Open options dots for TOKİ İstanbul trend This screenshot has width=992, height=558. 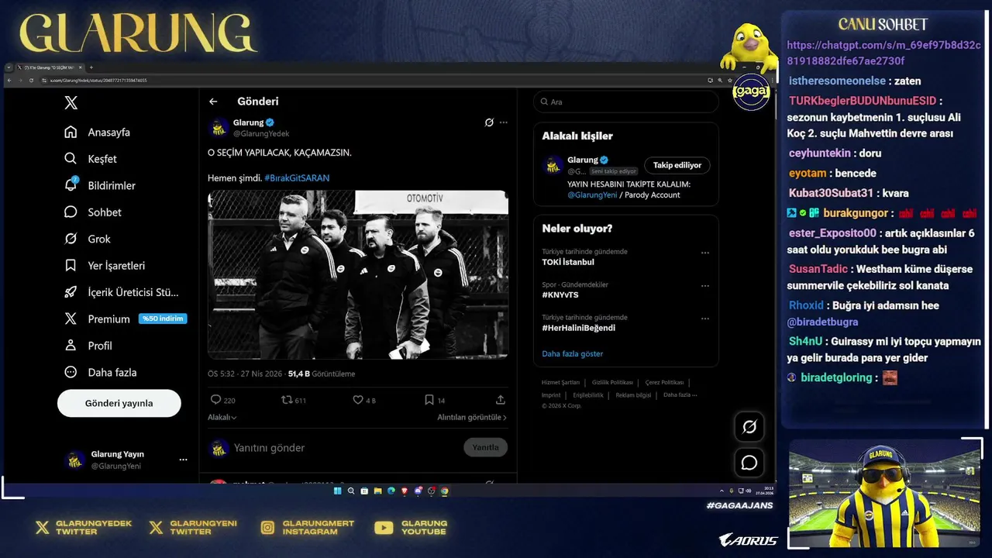pyautogui.click(x=705, y=253)
